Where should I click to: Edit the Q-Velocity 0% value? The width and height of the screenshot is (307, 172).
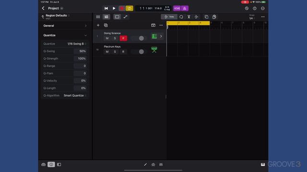[x=81, y=81]
